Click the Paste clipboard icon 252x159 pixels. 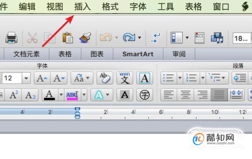68,38
